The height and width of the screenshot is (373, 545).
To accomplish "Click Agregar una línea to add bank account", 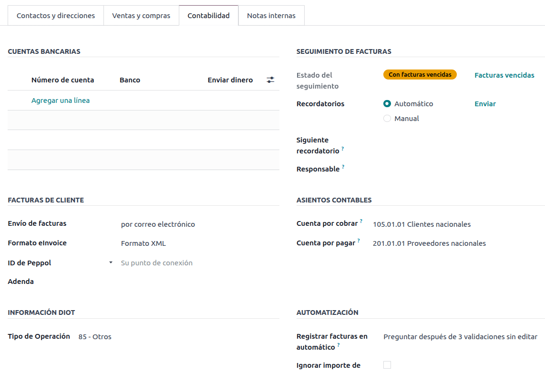I will coord(60,100).
